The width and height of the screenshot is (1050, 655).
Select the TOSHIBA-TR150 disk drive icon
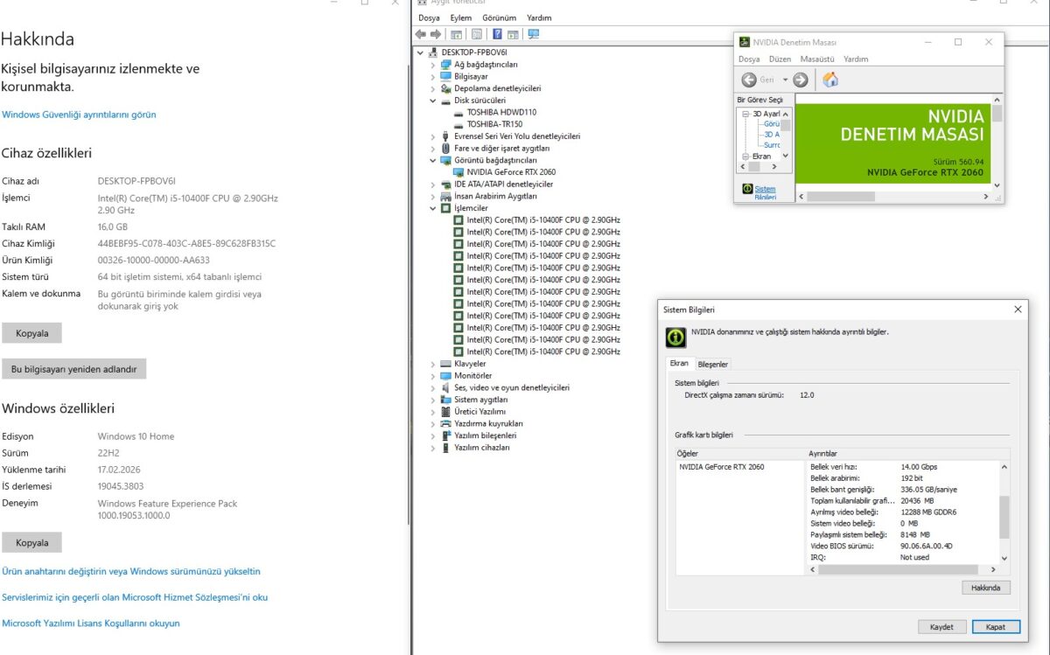[459, 124]
